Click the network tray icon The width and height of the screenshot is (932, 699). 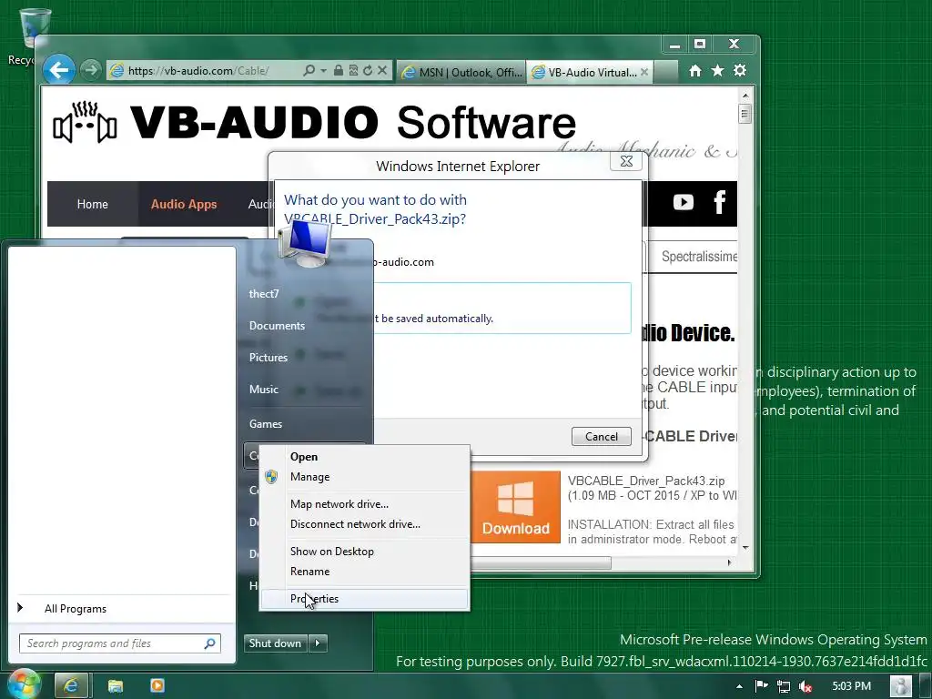pyautogui.click(x=784, y=686)
